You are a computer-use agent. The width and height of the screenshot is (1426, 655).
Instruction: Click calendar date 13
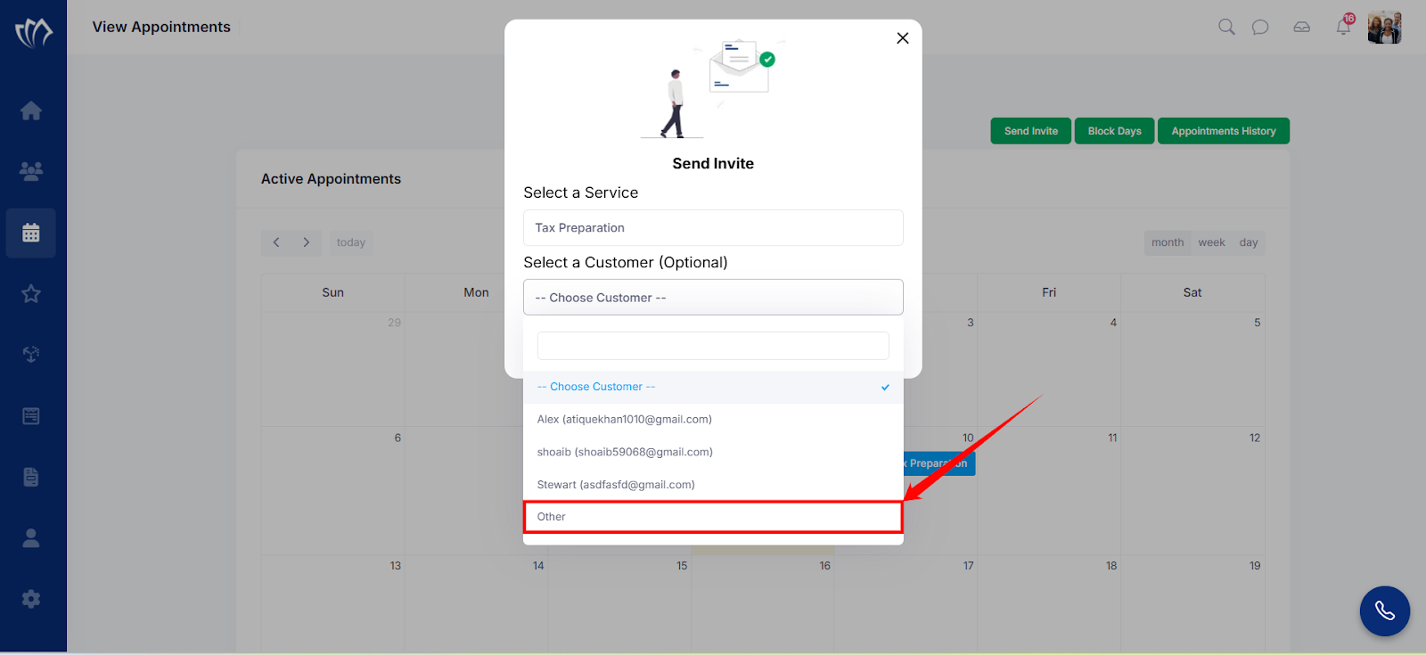coord(396,566)
